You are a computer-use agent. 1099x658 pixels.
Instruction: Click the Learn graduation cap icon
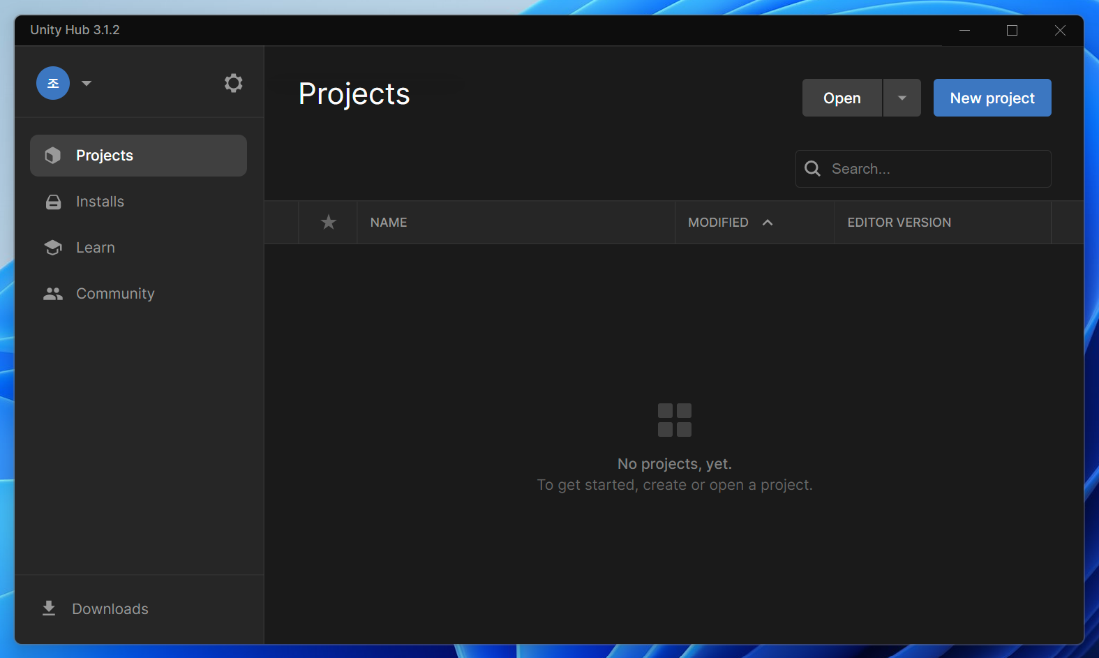(53, 248)
